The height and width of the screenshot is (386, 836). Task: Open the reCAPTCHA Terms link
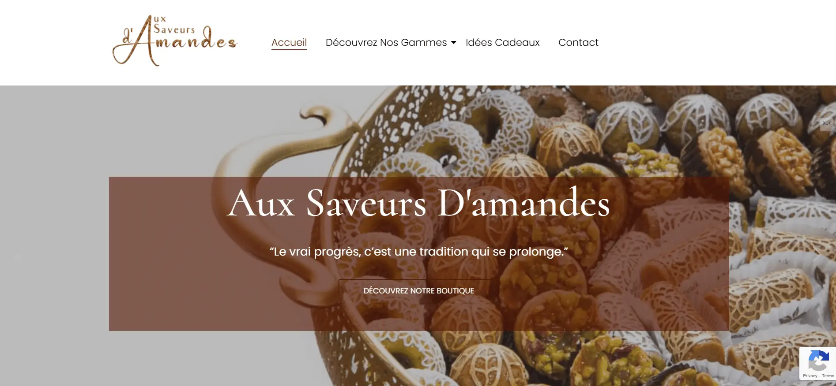coord(828,376)
